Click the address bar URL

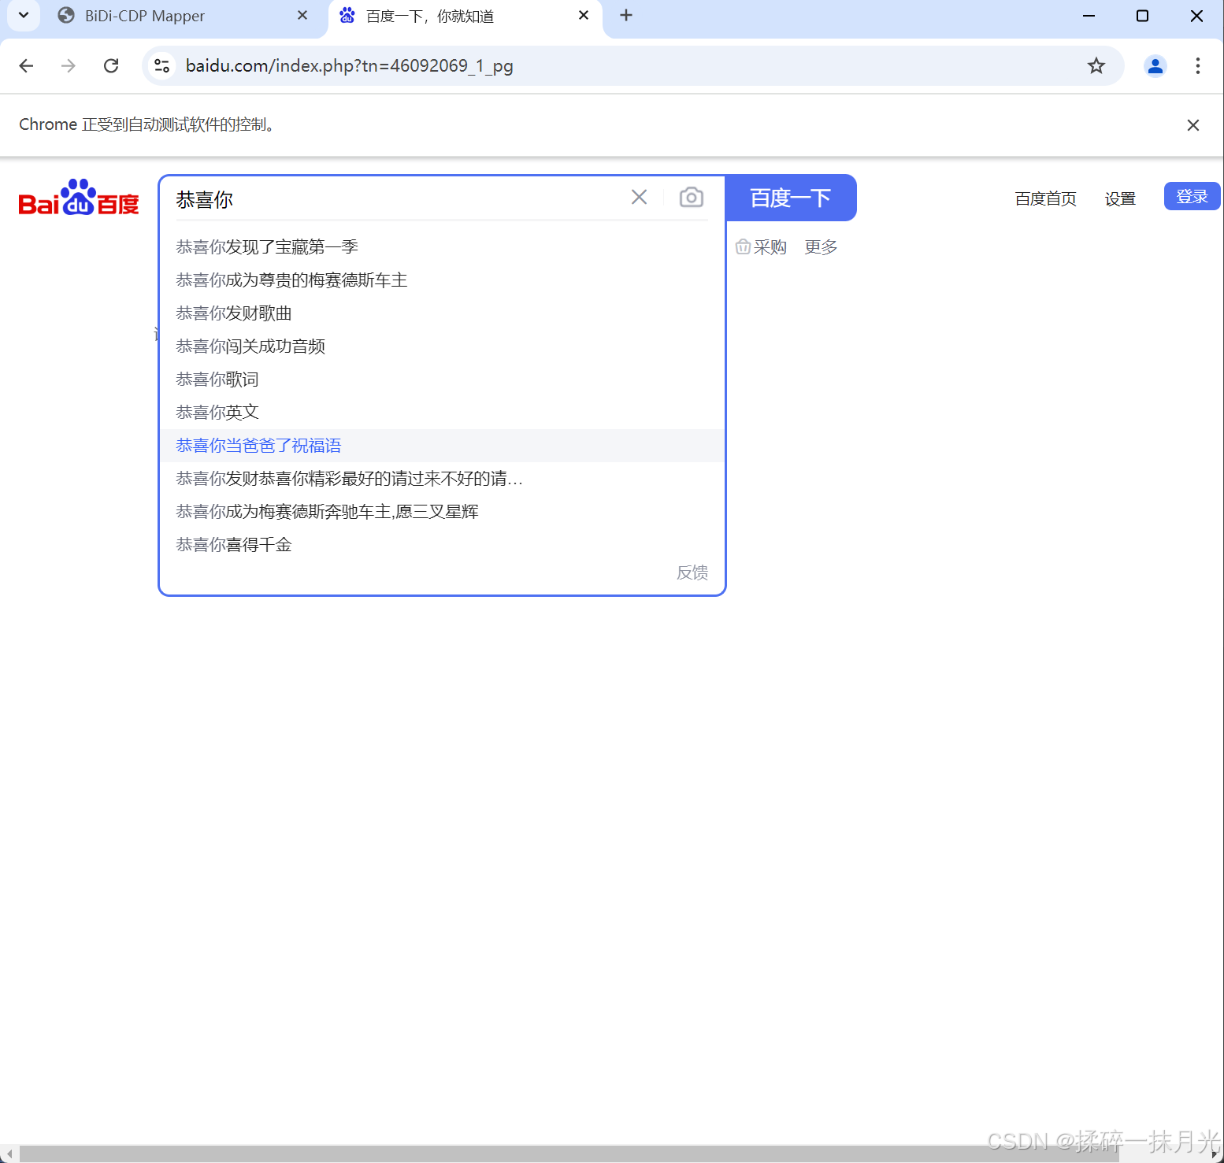(349, 65)
